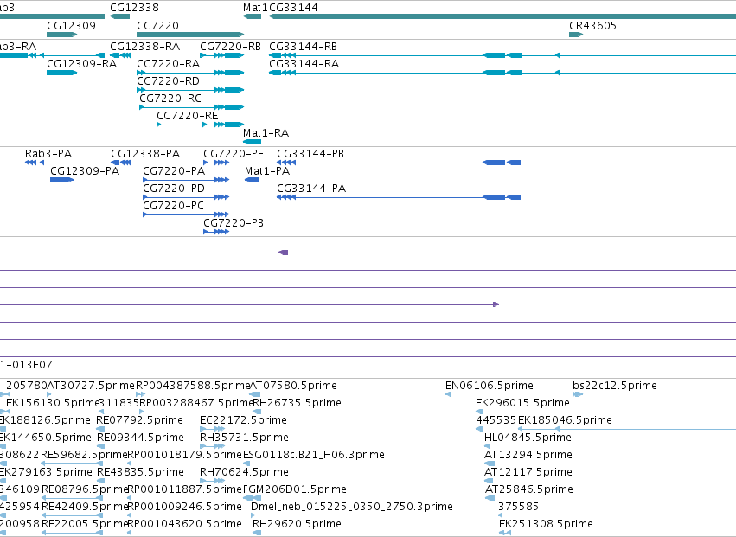Click the CG7220-RB transcript label
Screen dimensions: 736x537
click(230, 46)
